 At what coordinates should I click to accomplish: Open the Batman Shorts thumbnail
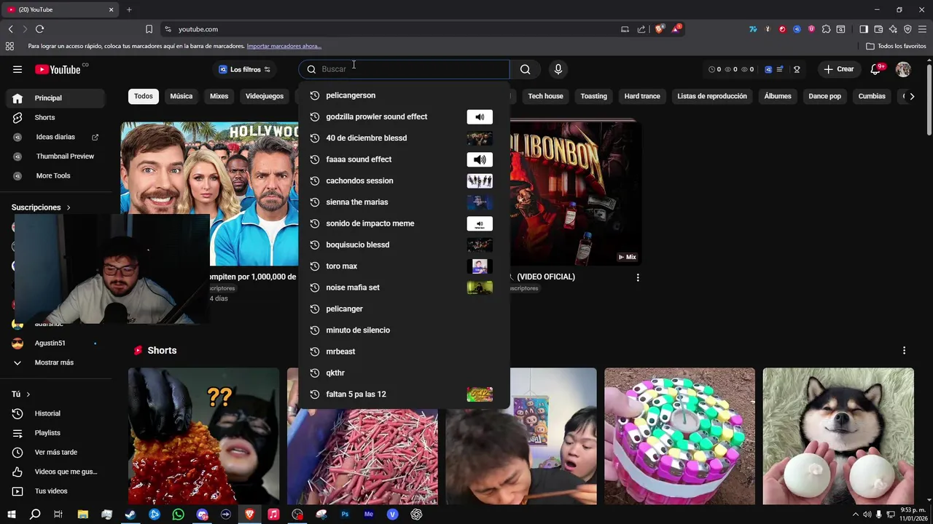click(203, 436)
